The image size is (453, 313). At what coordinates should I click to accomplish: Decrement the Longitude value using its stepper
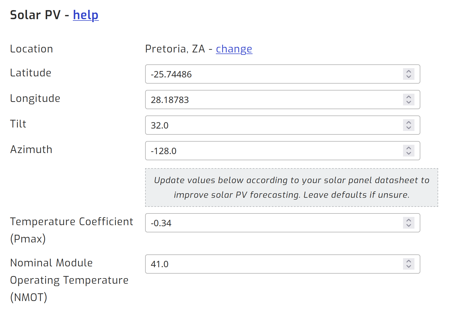(409, 103)
